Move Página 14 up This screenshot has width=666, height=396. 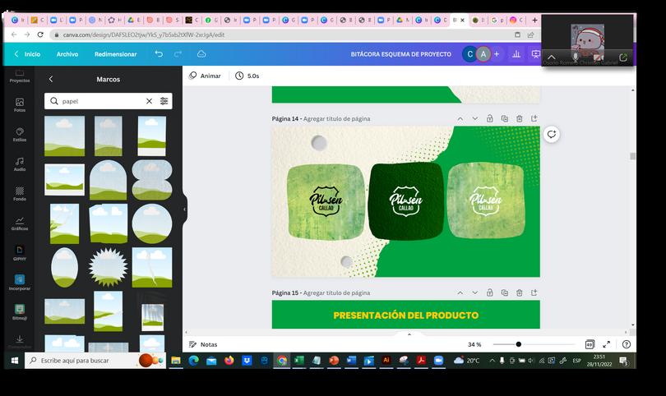[460, 119]
